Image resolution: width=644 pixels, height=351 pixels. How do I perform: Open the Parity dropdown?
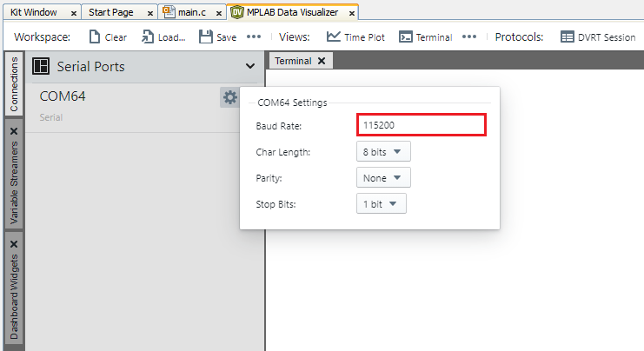[383, 177]
